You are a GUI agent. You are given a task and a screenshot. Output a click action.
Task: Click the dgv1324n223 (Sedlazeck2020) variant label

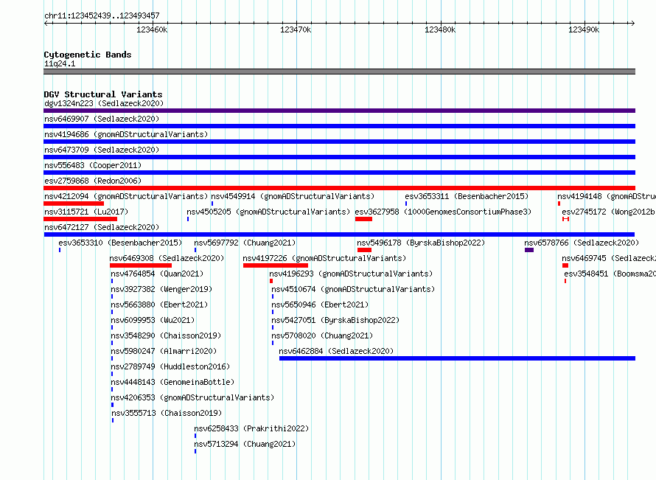tap(104, 103)
